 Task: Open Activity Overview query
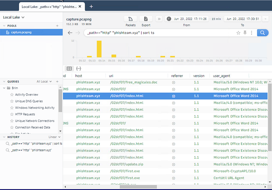coord(26,95)
